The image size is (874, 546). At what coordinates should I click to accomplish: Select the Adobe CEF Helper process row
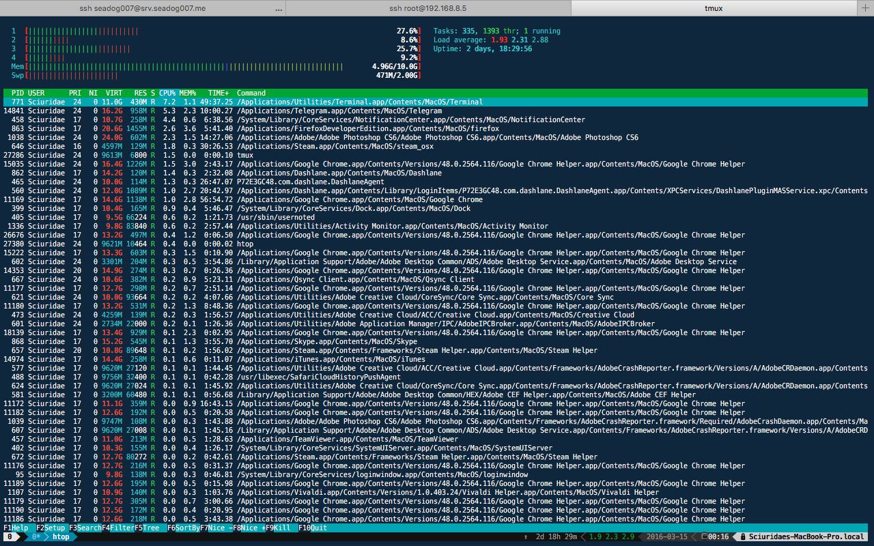(x=436, y=394)
